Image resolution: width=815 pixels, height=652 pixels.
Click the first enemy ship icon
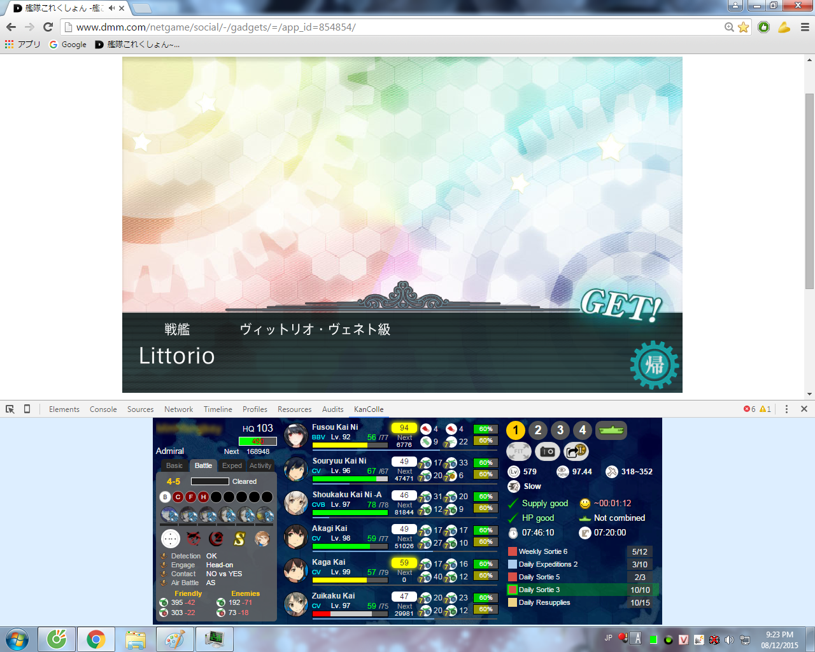(169, 514)
